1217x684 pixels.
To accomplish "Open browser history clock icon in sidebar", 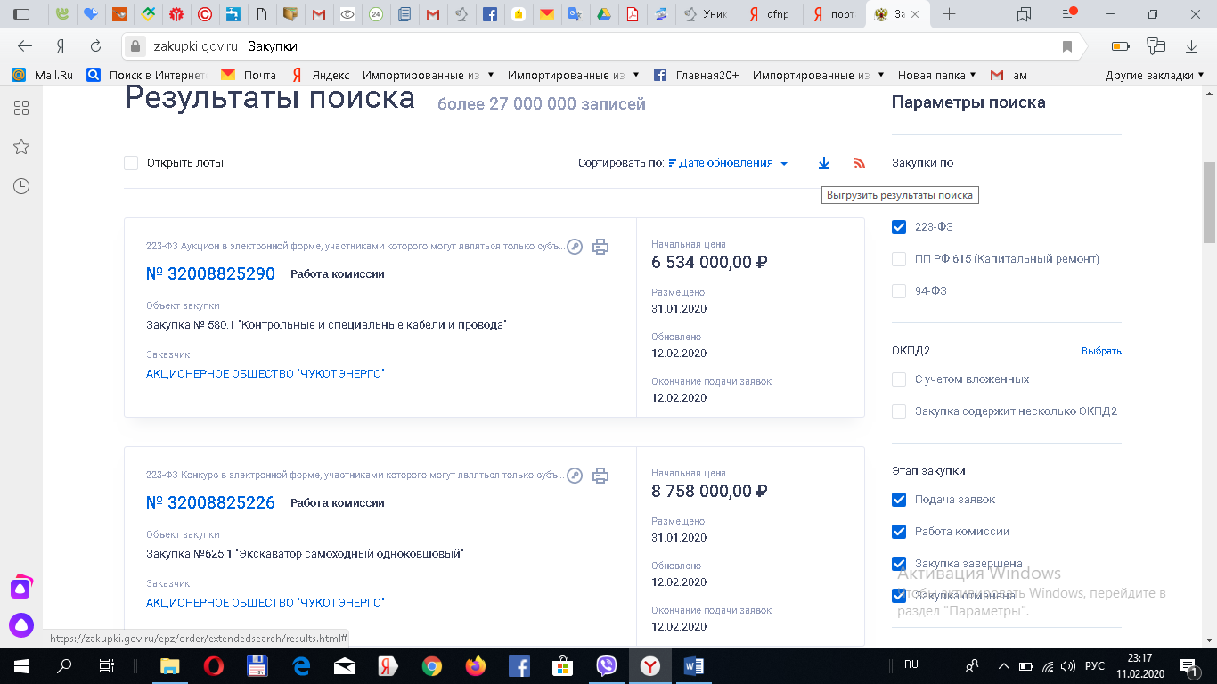I will click(21, 186).
